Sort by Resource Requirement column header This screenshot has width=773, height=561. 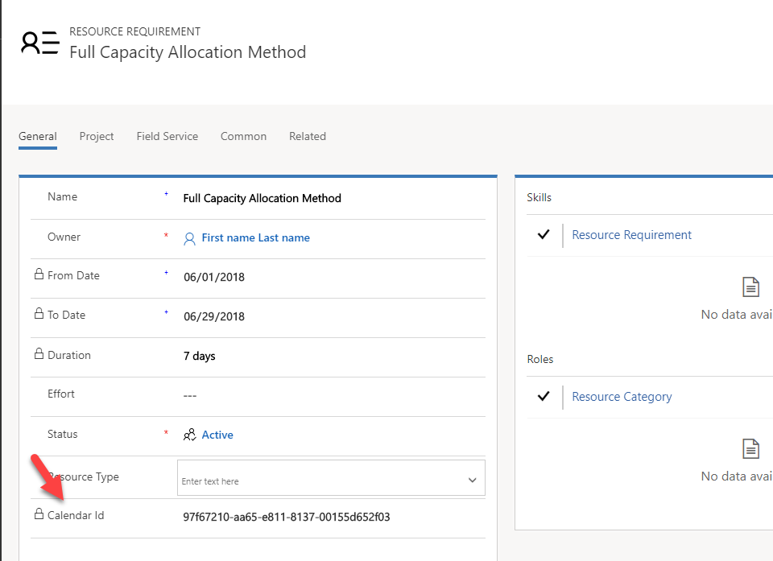tap(631, 235)
